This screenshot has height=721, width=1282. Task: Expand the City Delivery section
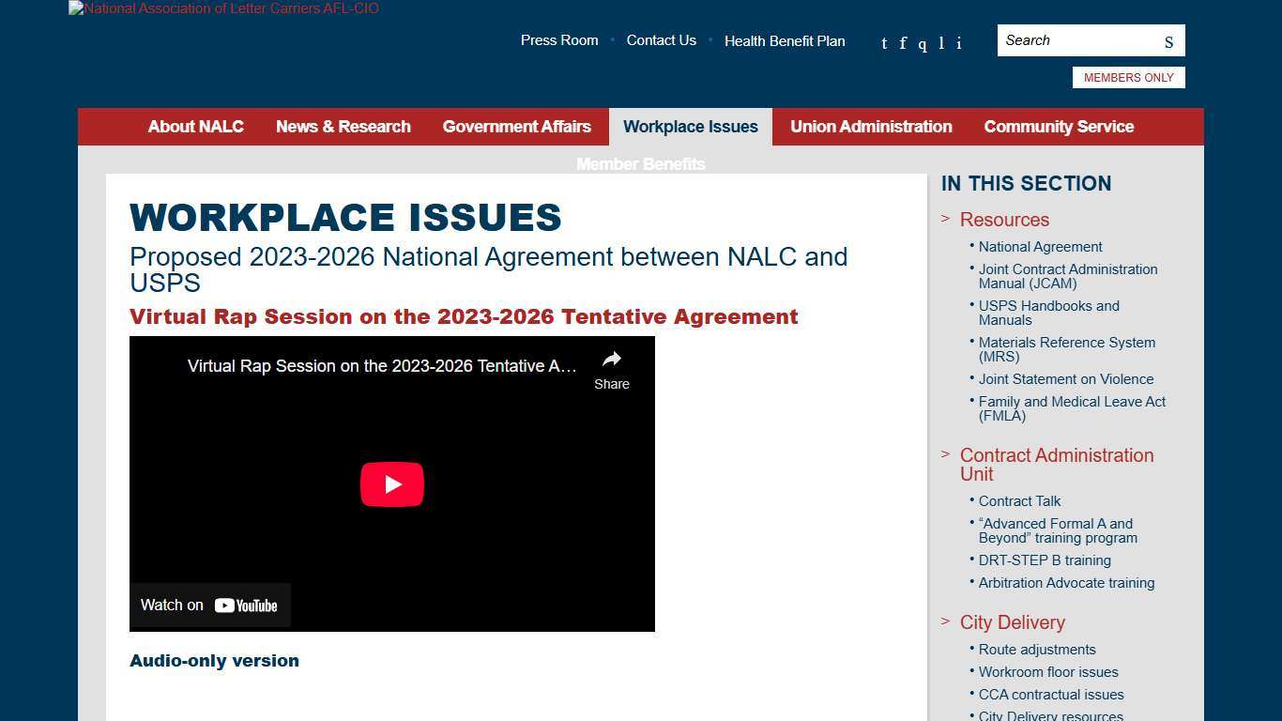click(x=944, y=621)
